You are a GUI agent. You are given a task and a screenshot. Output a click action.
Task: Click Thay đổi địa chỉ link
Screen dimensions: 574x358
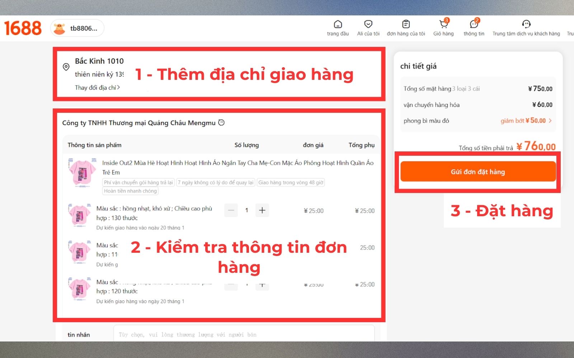pos(97,87)
